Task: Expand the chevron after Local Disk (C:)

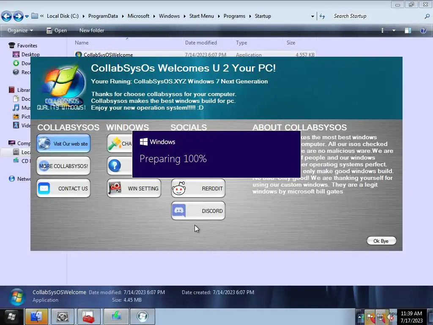Action: (x=83, y=17)
